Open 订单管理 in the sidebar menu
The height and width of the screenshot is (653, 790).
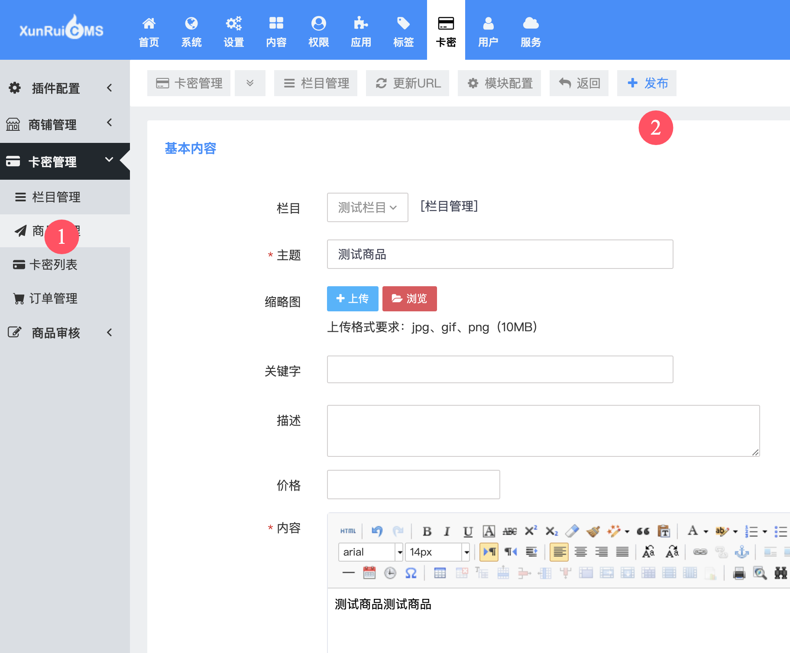tap(53, 298)
